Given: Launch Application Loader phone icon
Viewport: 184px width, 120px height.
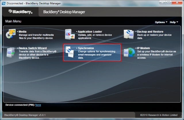Looking at the screenshot, I should coord(70,34).
